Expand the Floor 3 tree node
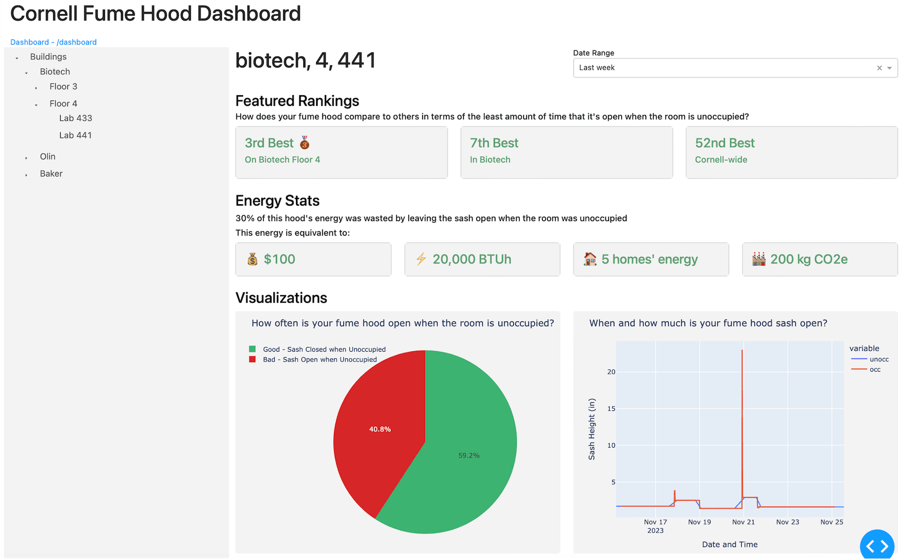This screenshot has width=905, height=559. click(x=36, y=88)
